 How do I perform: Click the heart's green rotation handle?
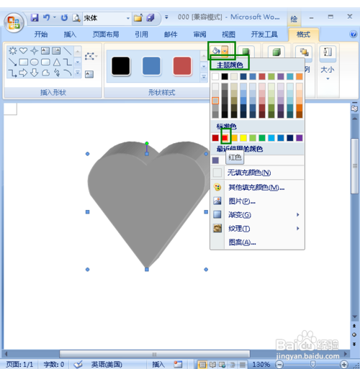tap(147, 143)
